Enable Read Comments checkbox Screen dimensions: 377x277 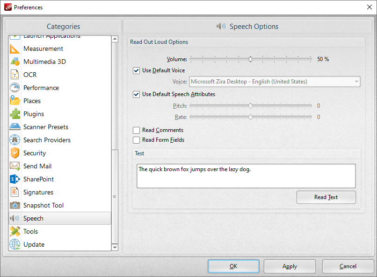coord(136,131)
